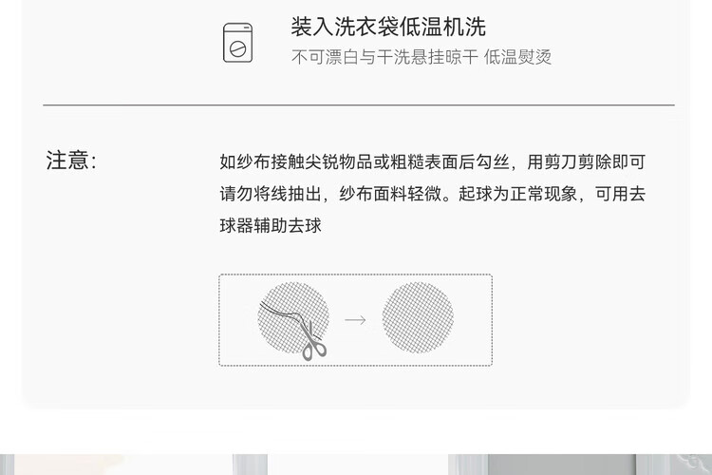Click the 用剪刀剪除即可 phrase
The height and width of the screenshot is (475, 712).
(586, 161)
